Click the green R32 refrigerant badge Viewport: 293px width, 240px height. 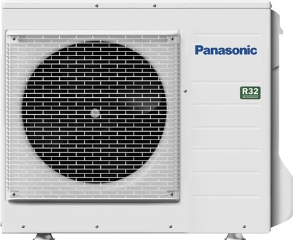(250, 93)
